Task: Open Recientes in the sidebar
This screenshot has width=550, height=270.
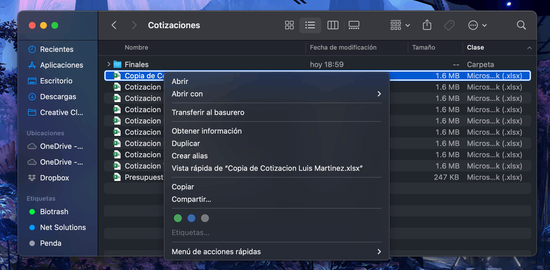Action: pyautogui.click(x=51, y=49)
